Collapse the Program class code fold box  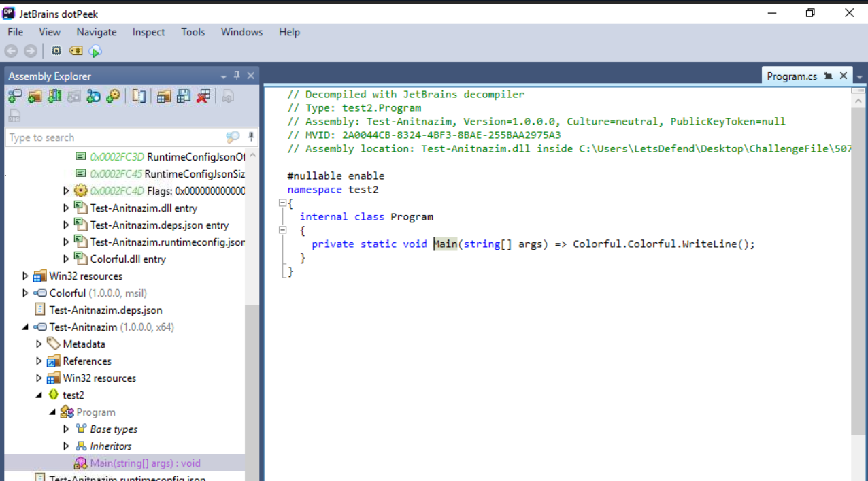coord(283,231)
